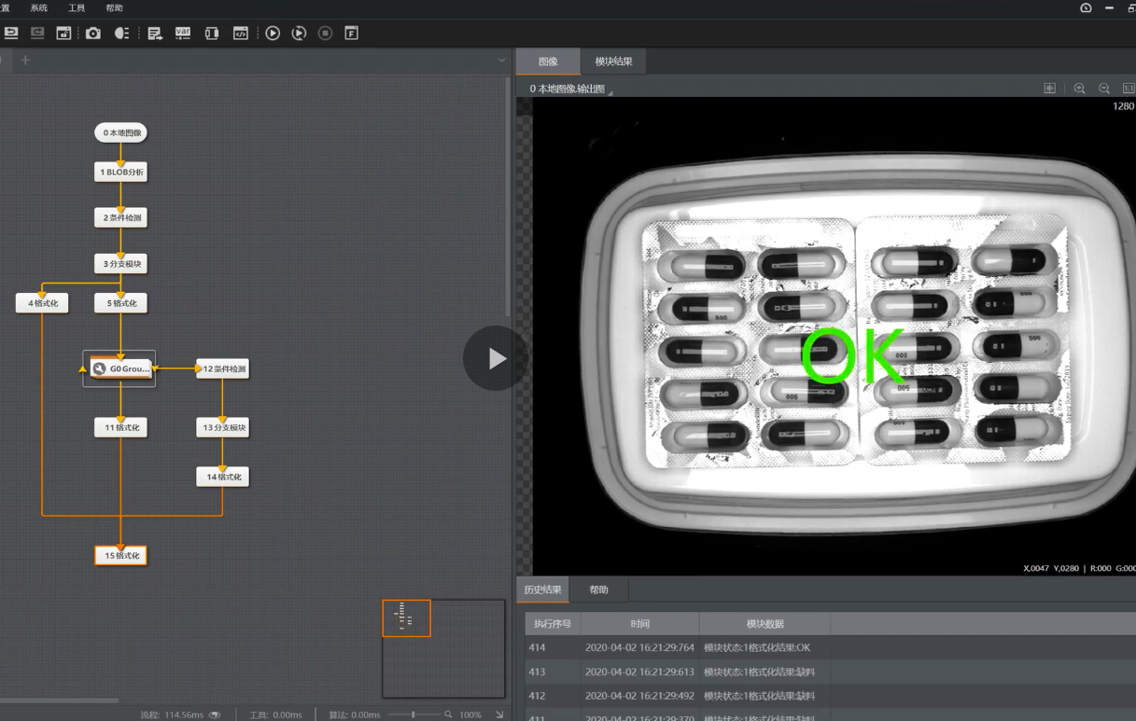Click the flow zoom slider handle

(413, 714)
